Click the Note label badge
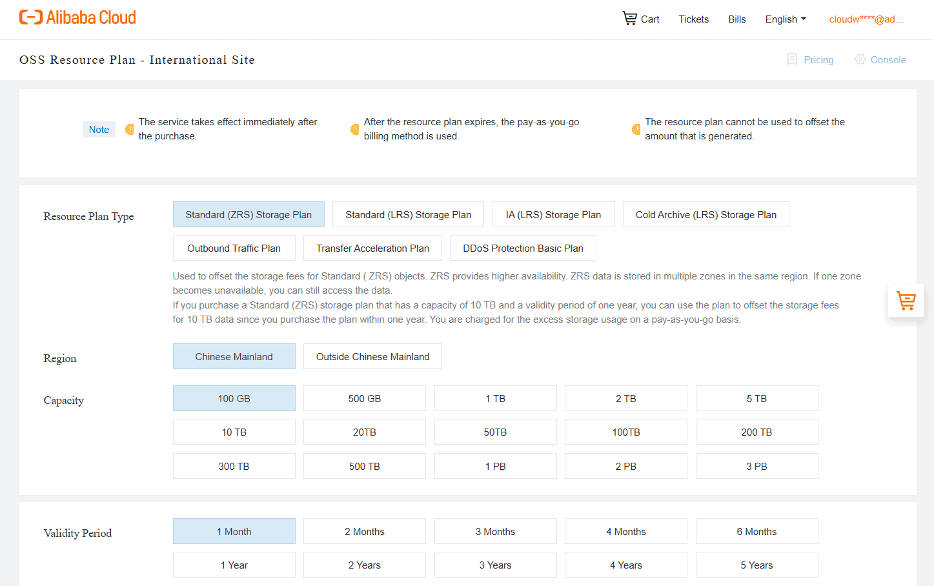The height and width of the screenshot is (586, 934). tap(99, 129)
